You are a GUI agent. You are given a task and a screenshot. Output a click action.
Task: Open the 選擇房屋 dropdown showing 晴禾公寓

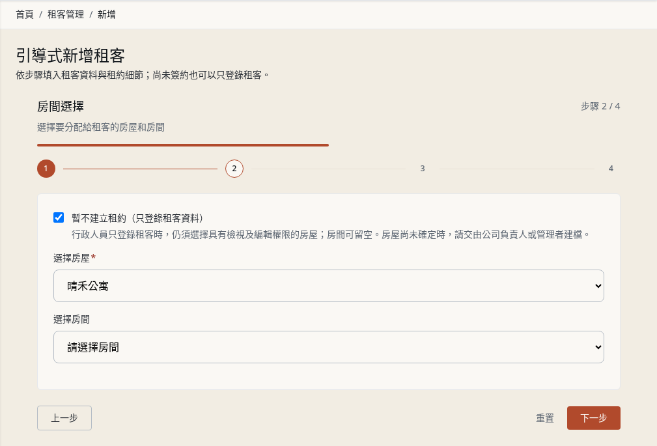[328, 286]
